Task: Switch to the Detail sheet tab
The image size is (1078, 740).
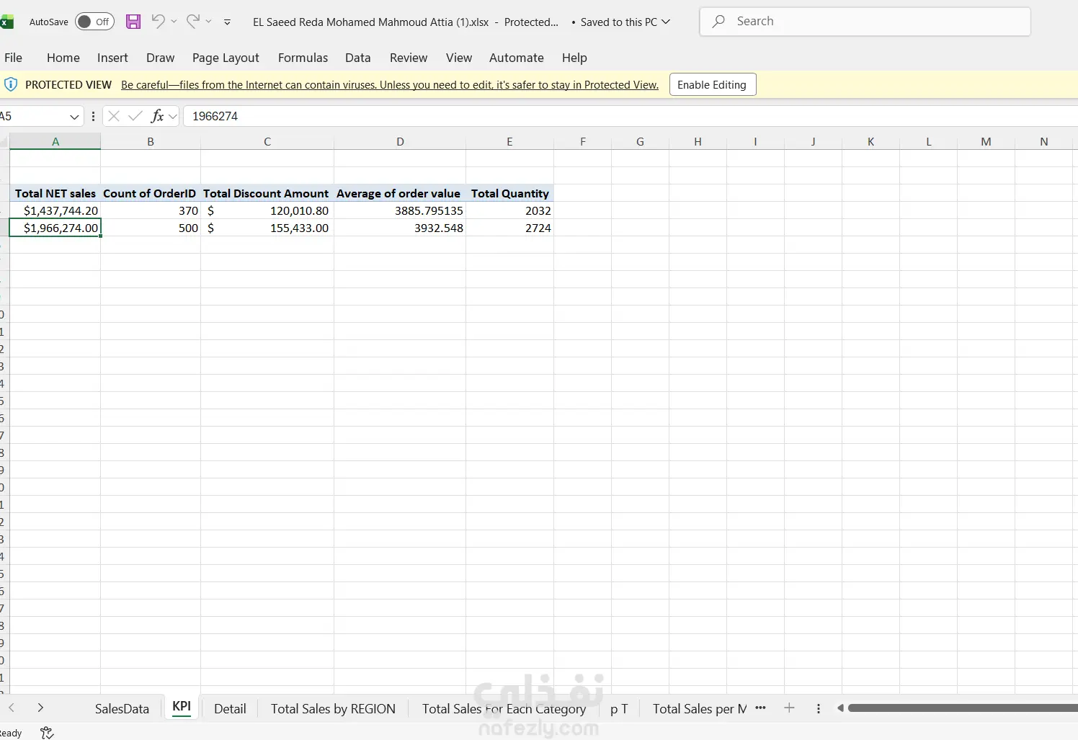Action: click(x=230, y=709)
